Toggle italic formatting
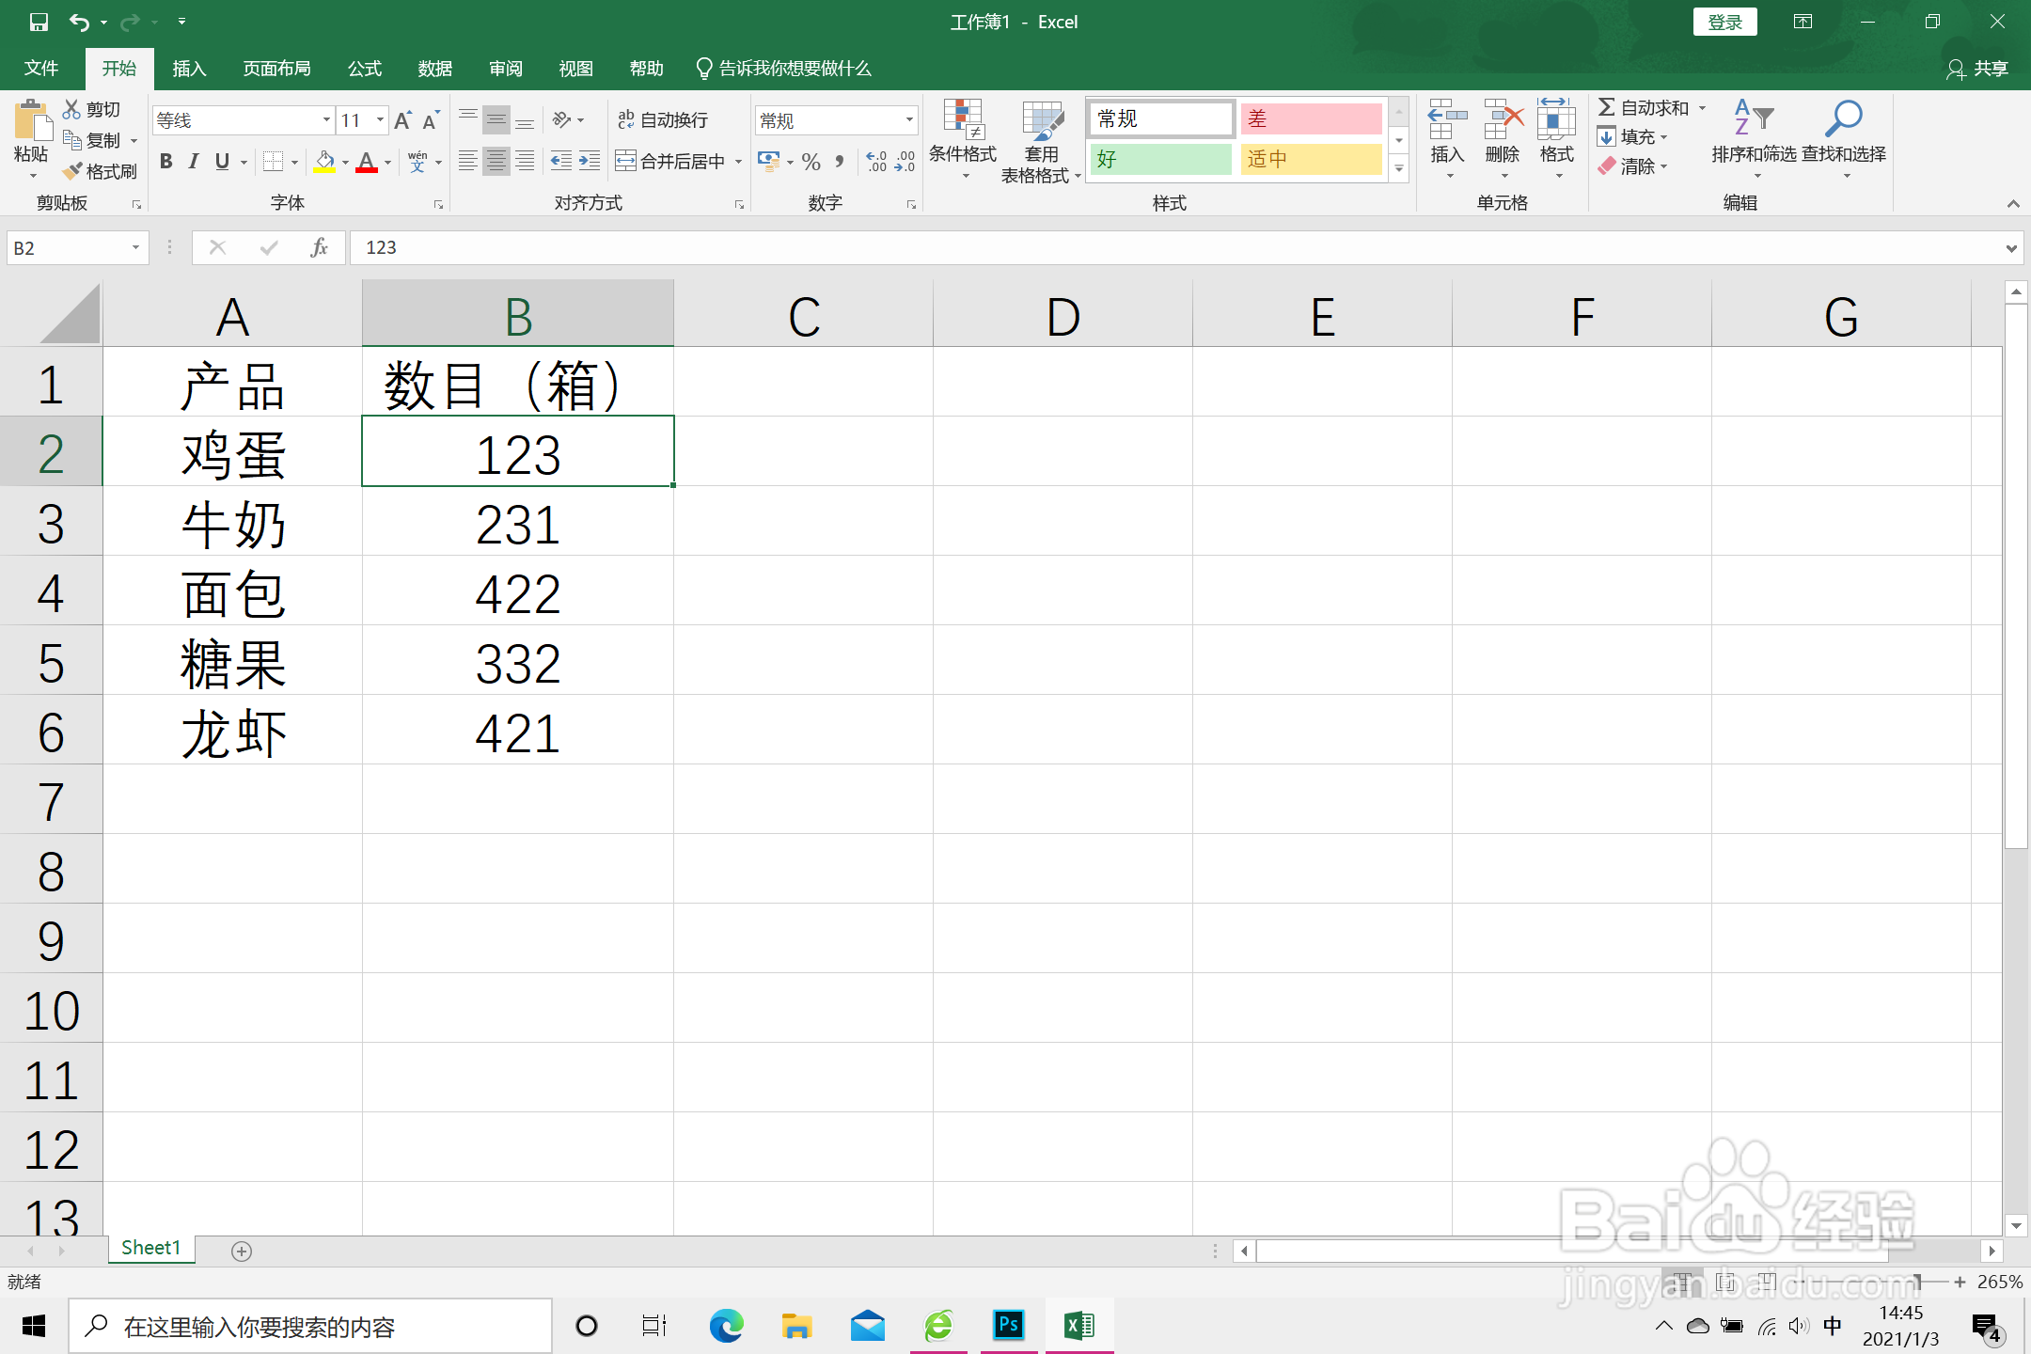The image size is (2031, 1354). click(194, 162)
